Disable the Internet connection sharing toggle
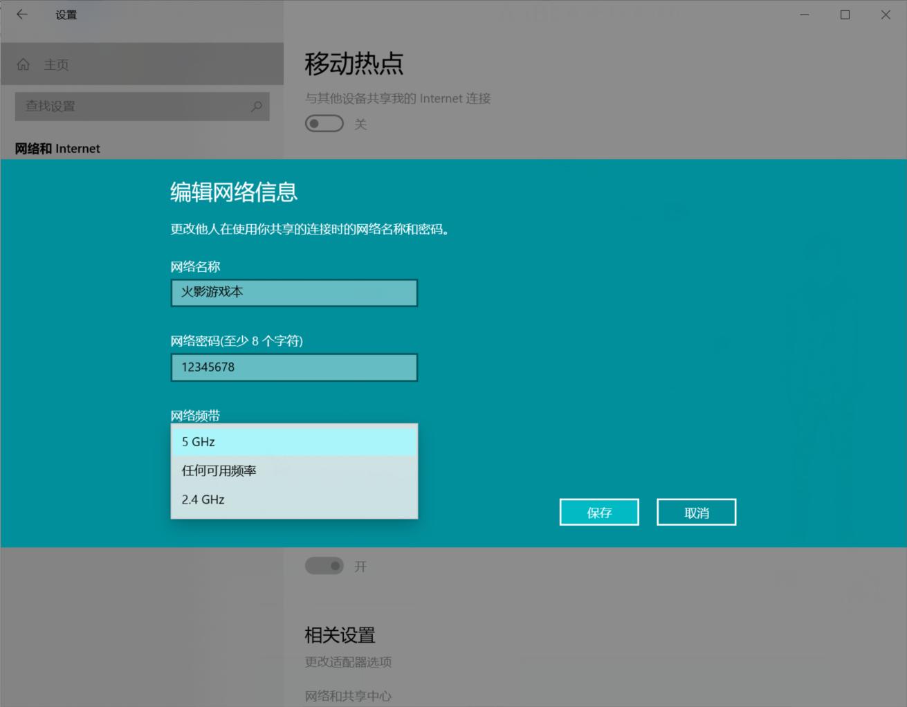Viewport: 907px width, 707px height. click(324, 123)
